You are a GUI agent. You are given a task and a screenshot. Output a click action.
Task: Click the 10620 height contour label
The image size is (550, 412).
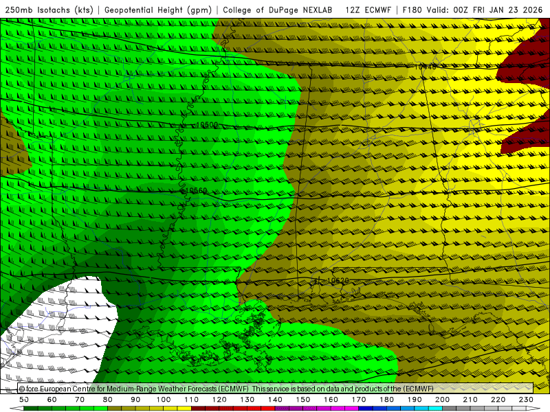point(338,281)
